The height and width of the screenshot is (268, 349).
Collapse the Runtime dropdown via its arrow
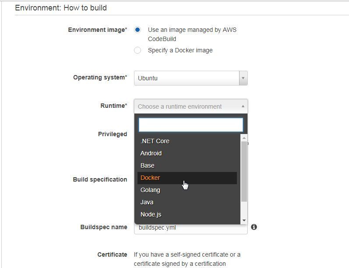point(243,106)
